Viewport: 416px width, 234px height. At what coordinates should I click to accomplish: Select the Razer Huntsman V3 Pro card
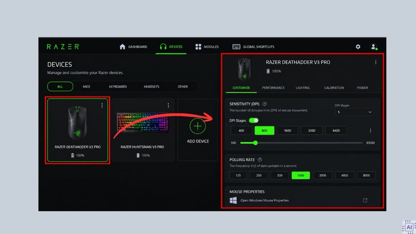[142, 130]
